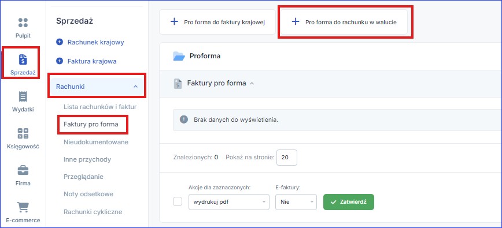Open the Firma briefcase icon
The width and height of the screenshot is (502, 228).
click(x=23, y=170)
